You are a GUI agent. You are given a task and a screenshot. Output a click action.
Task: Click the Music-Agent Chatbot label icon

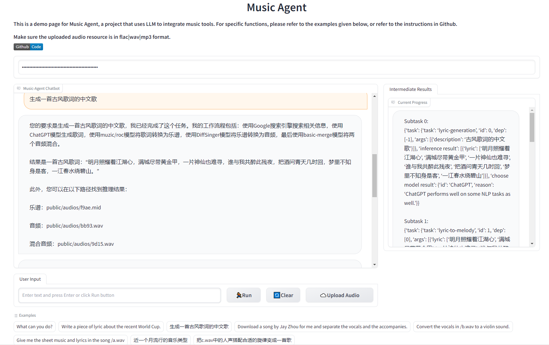19,88
